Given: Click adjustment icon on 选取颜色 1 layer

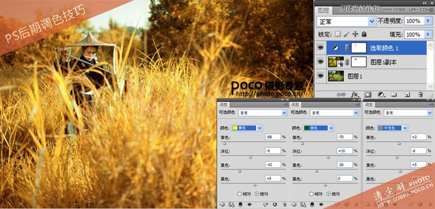Looking at the screenshot, I should [x=335, y=48].
